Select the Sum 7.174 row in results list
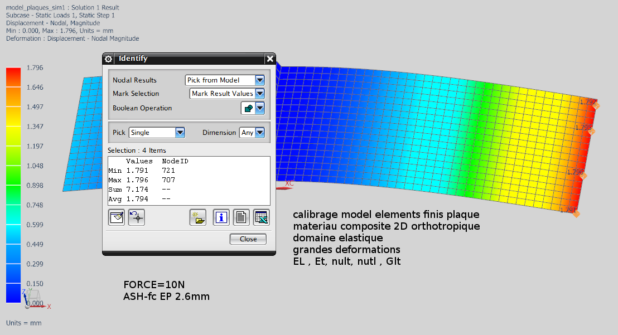The image size is (618, 335). pos(189,190)
